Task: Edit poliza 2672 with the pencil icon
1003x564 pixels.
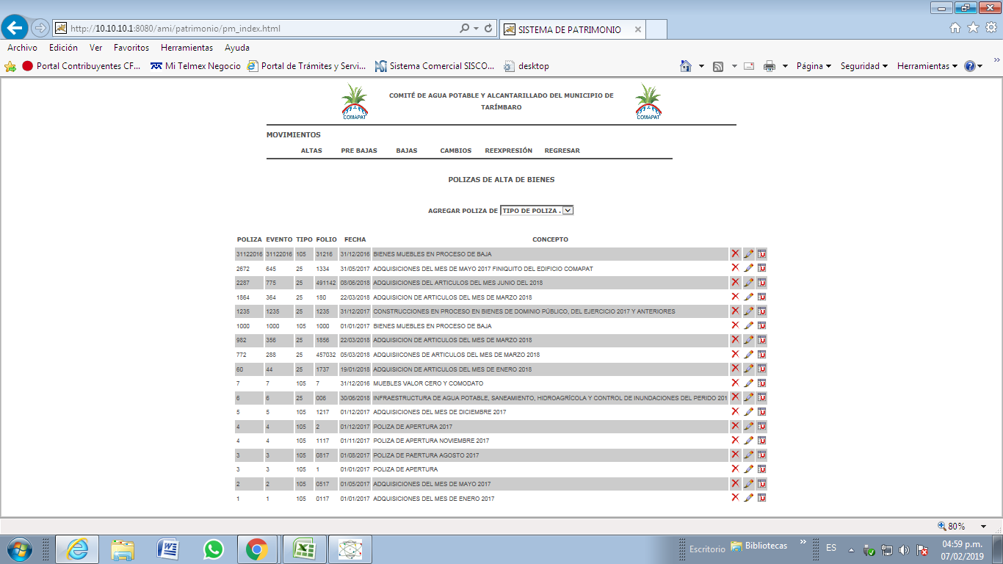Action: (x=748, y=268)
